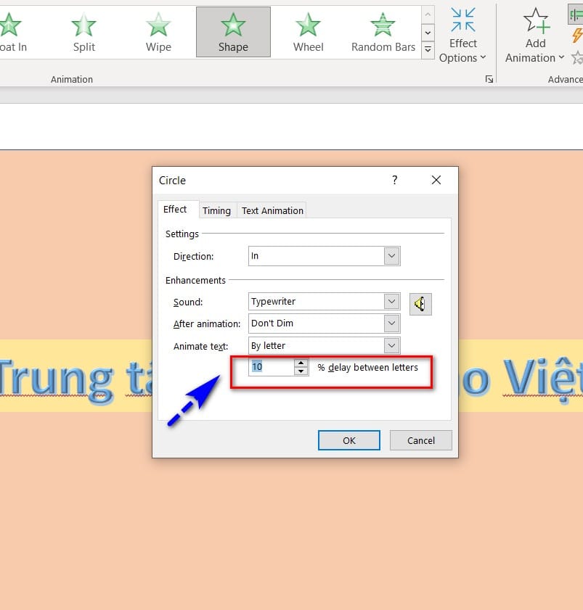The height and width of the screenshot is (610, 583).
Task: Open the Animate text dropdown
Action: (391, 345)
